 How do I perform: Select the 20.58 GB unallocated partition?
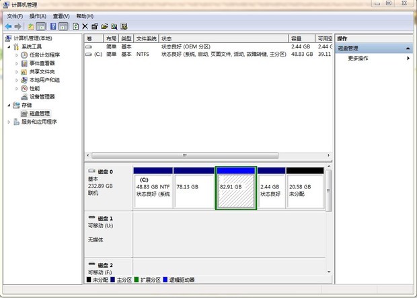305,191
